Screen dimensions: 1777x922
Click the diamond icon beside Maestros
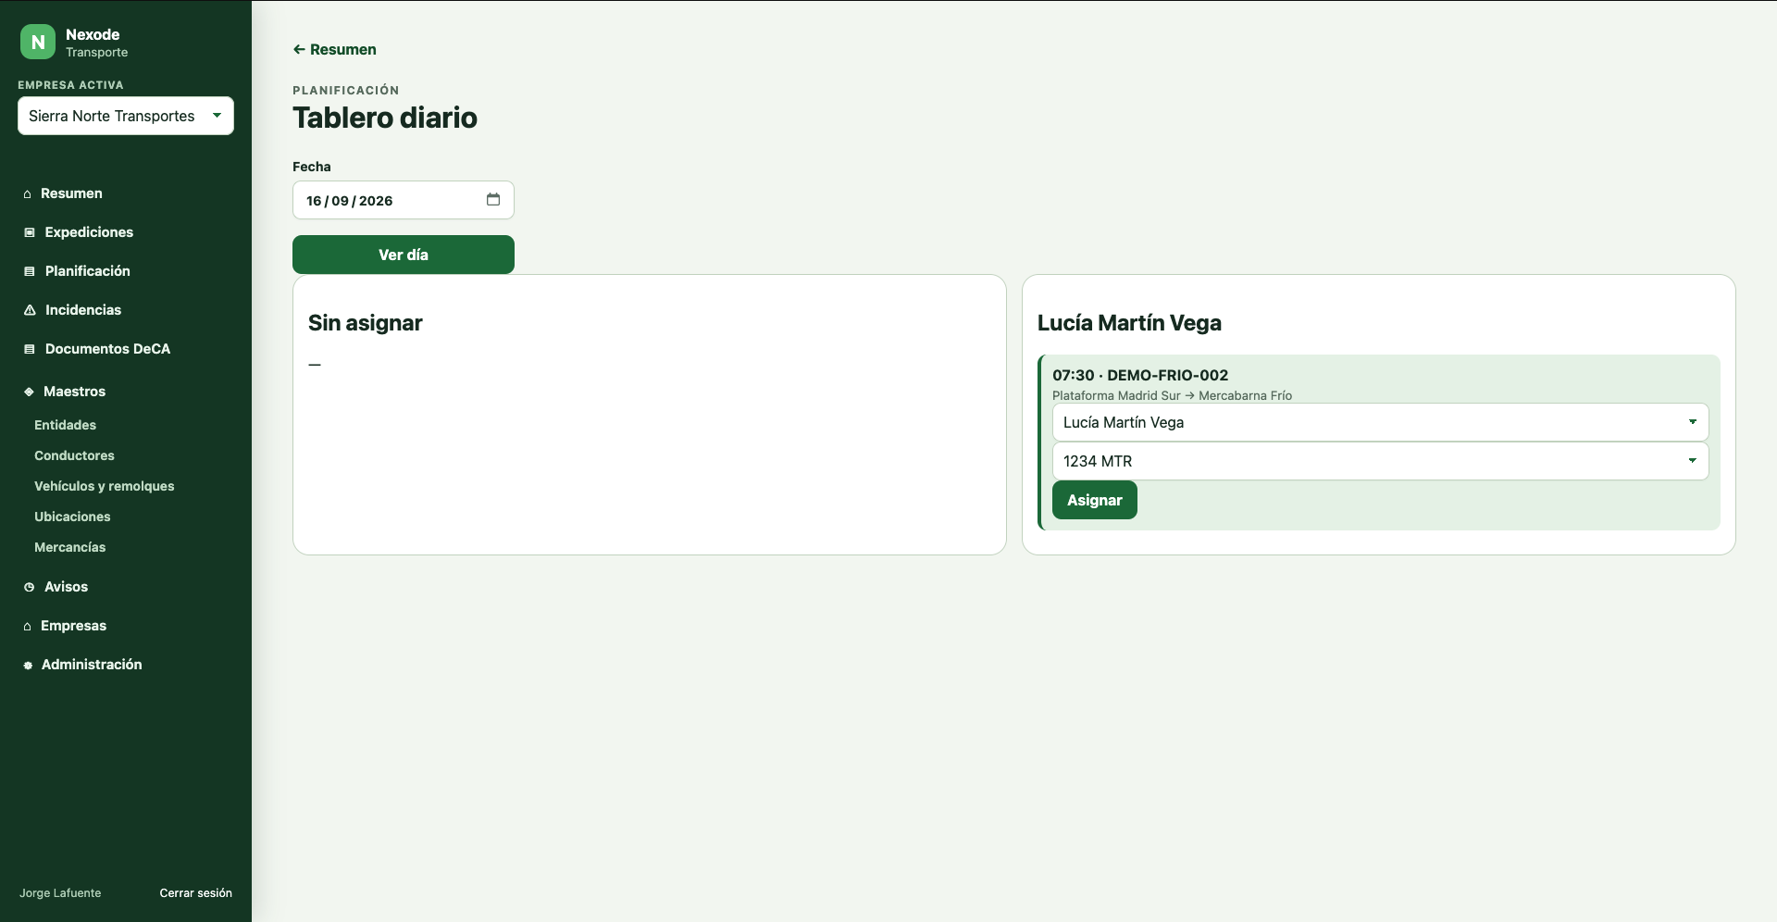tap(29, 392)
